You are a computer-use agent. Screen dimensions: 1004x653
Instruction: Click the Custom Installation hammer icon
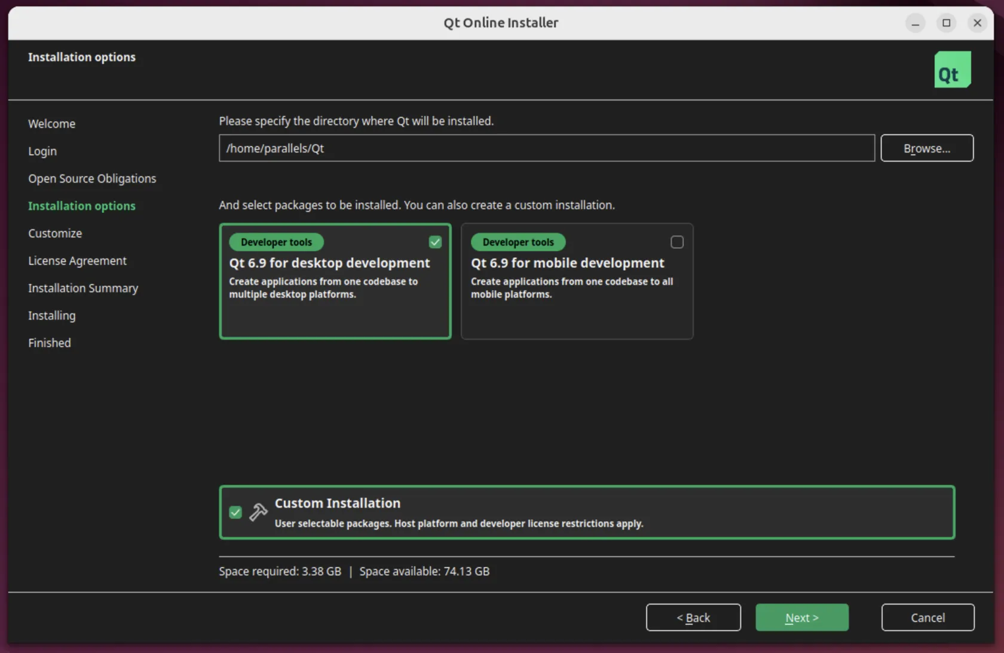coord(258,512)
